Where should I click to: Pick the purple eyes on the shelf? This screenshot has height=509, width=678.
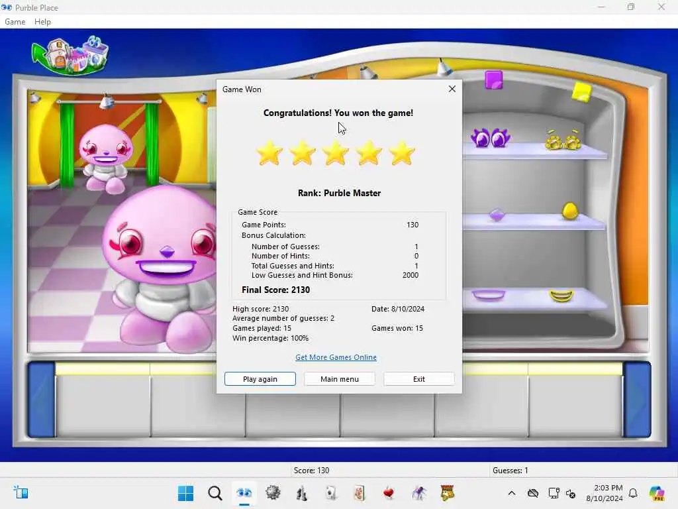coord(491,138)
